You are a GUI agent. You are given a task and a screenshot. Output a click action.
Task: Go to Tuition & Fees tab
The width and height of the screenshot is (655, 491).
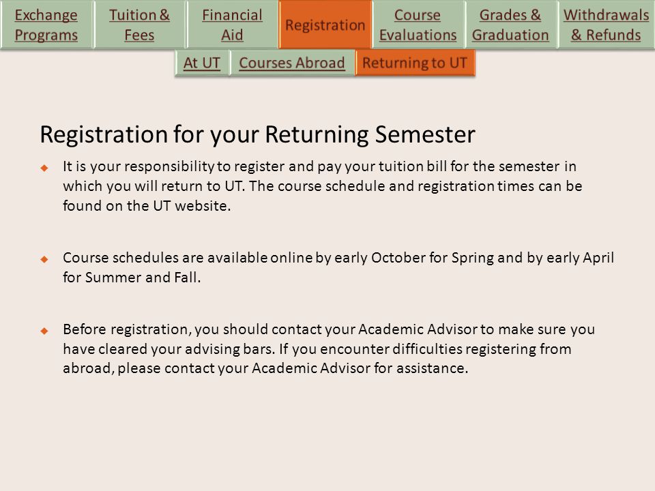(x=139, y=25)
